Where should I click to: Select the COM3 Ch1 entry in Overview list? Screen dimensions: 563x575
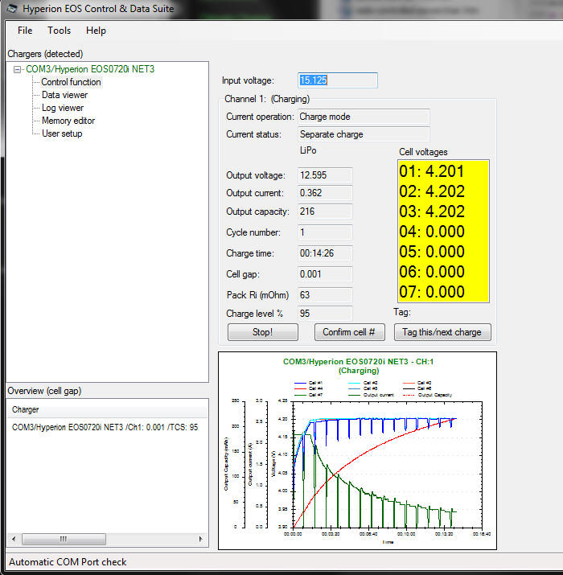(x=105, y=427)
